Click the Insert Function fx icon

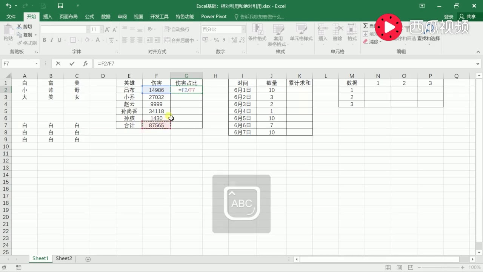click(x=86, y=64)
